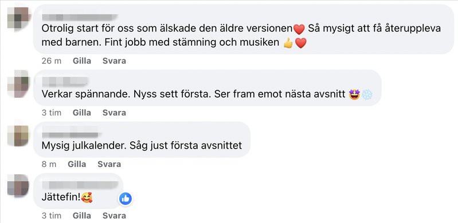Click Svara under 'Verkar spännande' comment
458x223 pixels.
114,113
